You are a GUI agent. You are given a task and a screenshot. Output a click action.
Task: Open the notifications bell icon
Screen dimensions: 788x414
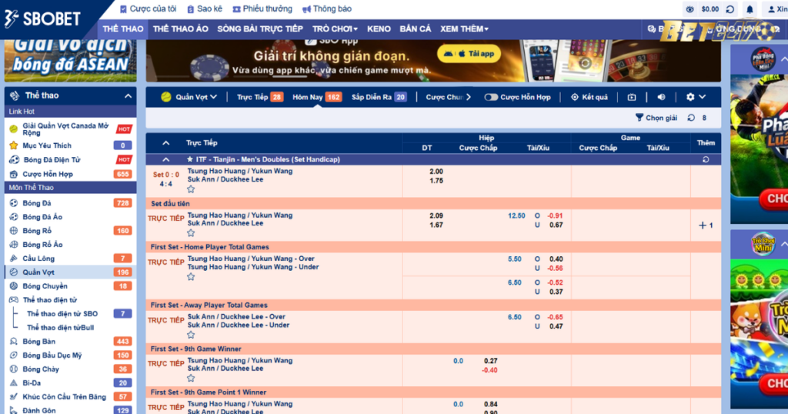pos(750,9)
